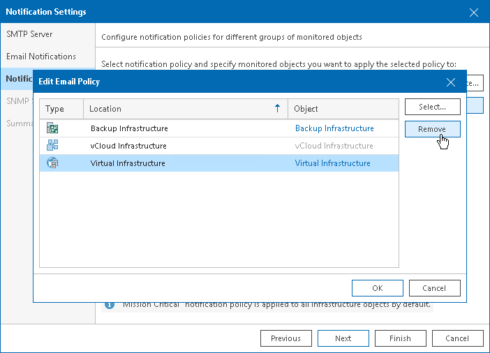
Task: Close the Edit Email Policy dialog
Action: point(450,82)
